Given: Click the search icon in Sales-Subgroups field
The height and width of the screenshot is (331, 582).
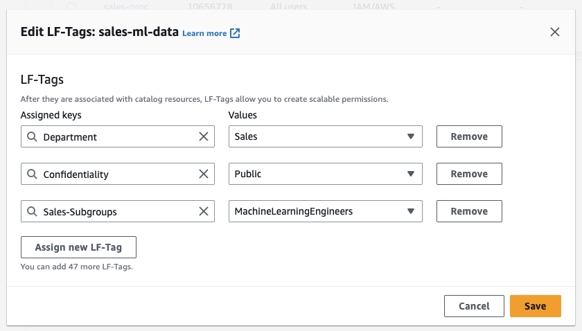Looking at the screenshot, I should coord(32,212).
